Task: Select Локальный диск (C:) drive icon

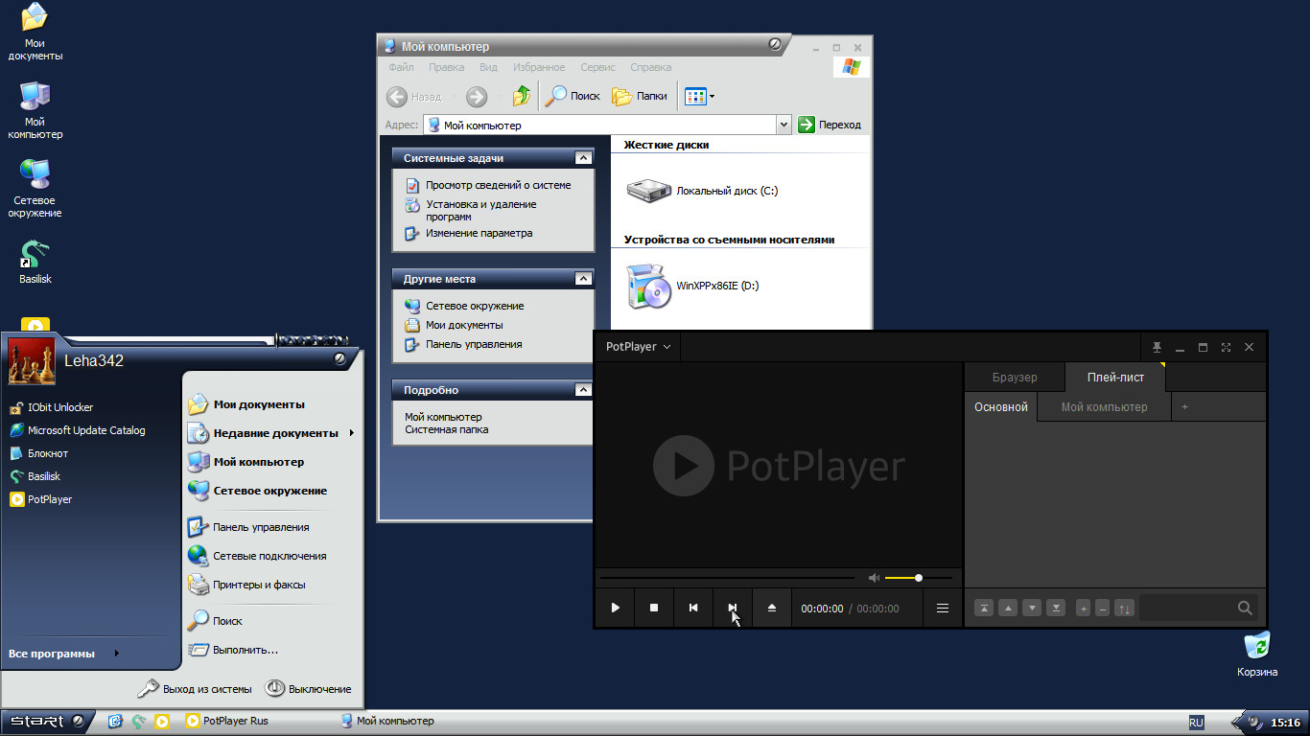Action: tap(649, 190)
